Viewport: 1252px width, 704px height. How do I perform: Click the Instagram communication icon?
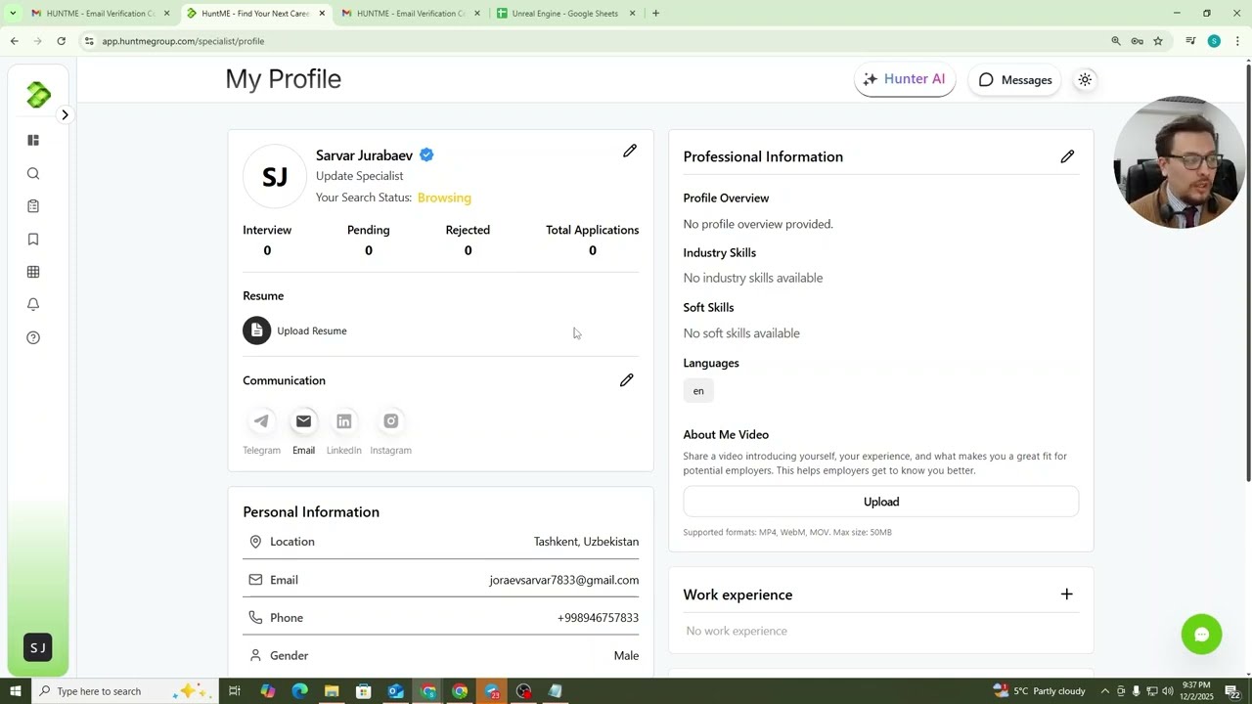click(x=390, y=421)
